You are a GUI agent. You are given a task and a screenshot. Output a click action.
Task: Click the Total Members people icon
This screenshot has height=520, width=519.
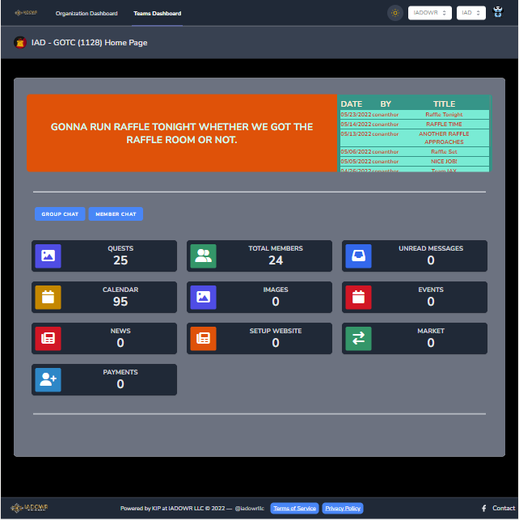[203, 256]
